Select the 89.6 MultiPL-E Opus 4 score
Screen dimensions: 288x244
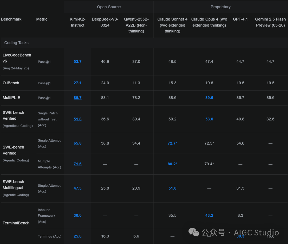click(x=209, y=98)
